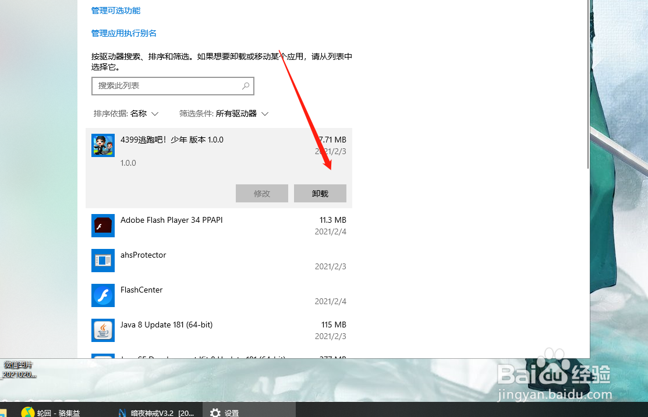Select the Adobe Flash Player 34 PPAPI entry

tap(218, 226)
